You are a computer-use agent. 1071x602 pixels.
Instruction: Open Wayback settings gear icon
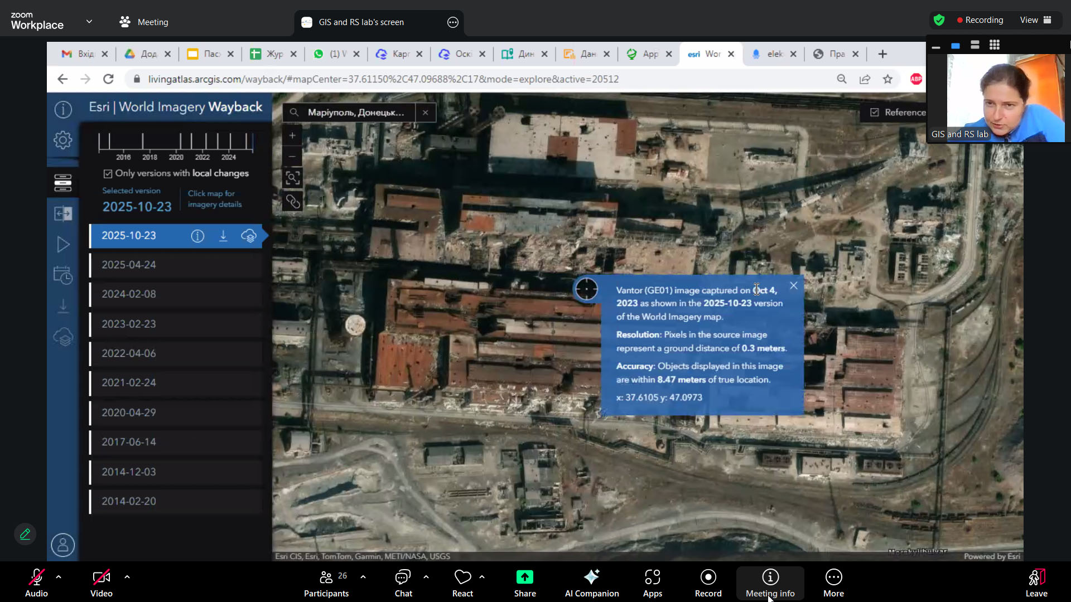pyautogui.click(x=63, y=139)
